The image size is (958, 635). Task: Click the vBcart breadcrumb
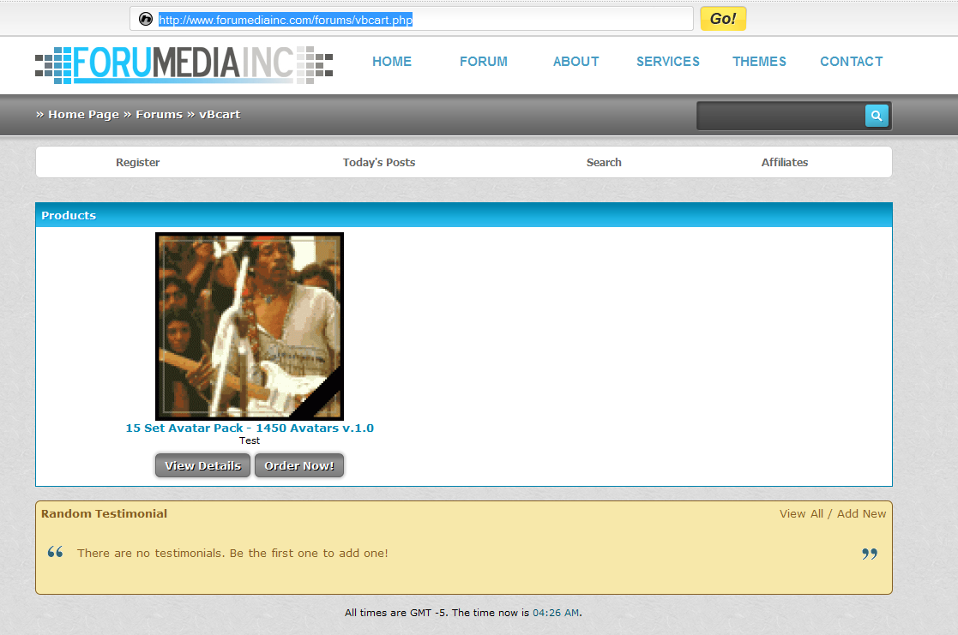tap(220, 114)
